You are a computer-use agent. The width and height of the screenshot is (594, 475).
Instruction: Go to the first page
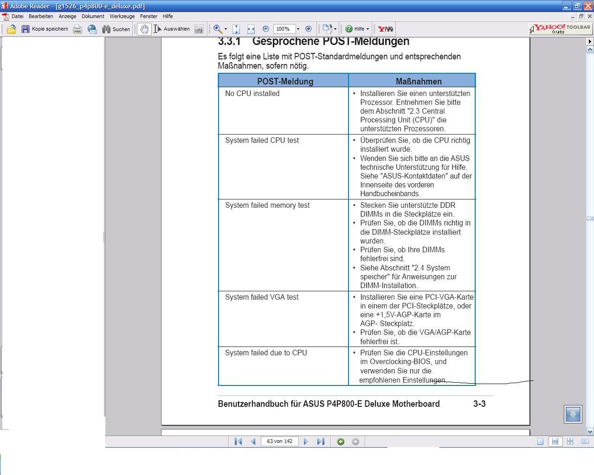coord(238,442)
